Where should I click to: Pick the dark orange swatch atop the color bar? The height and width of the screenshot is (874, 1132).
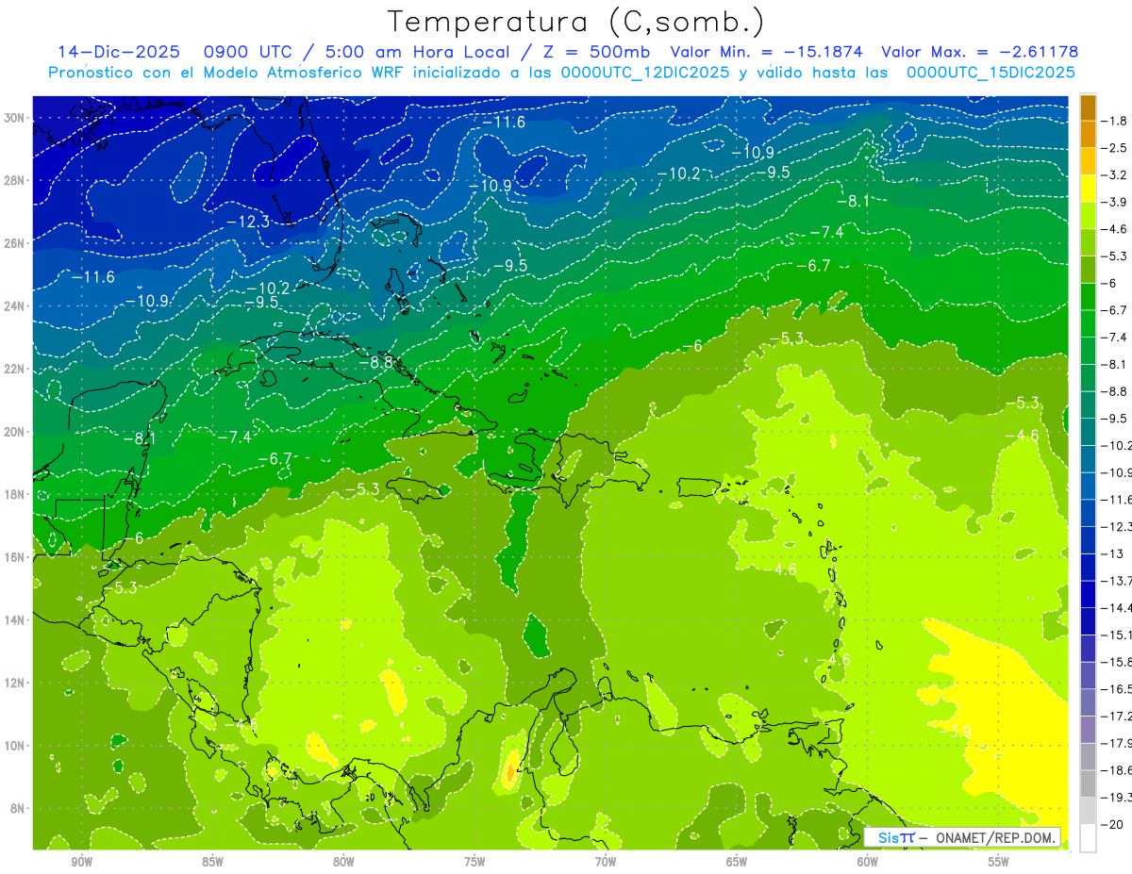coord(1088,107)
